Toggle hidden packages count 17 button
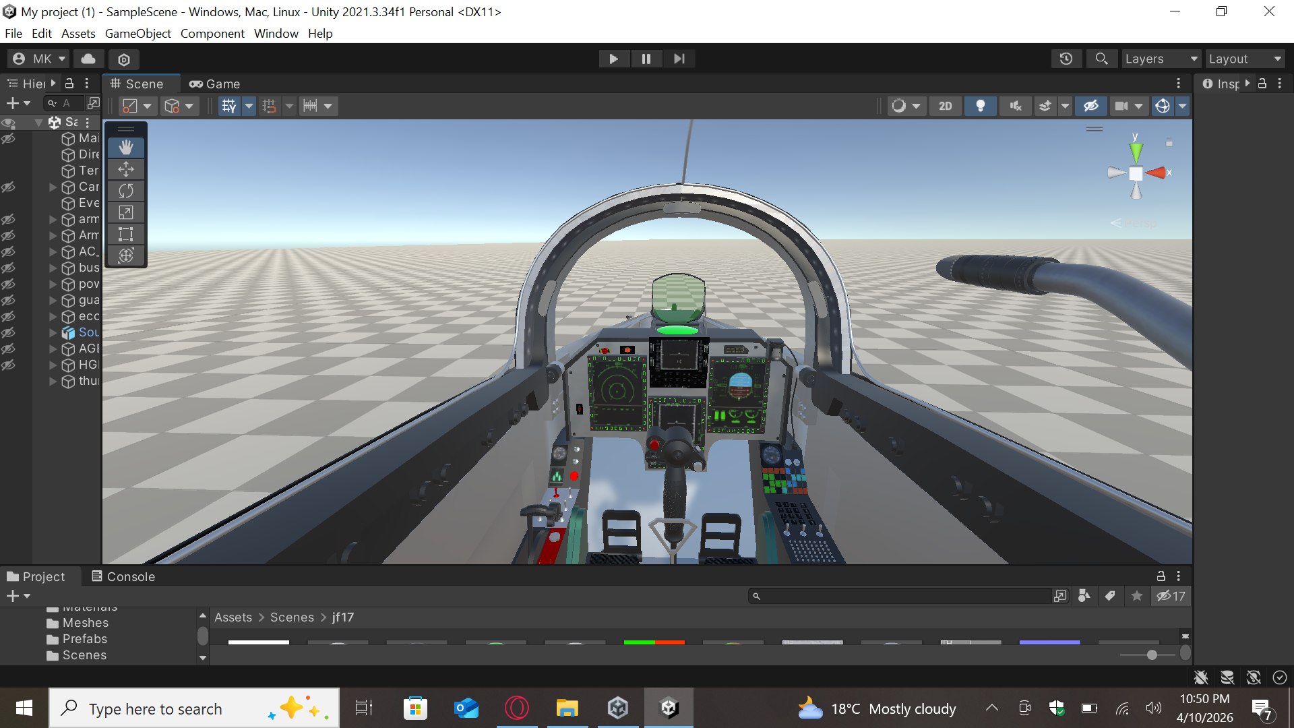This screenshot has width=1294, height=728. coord(1171,596)
